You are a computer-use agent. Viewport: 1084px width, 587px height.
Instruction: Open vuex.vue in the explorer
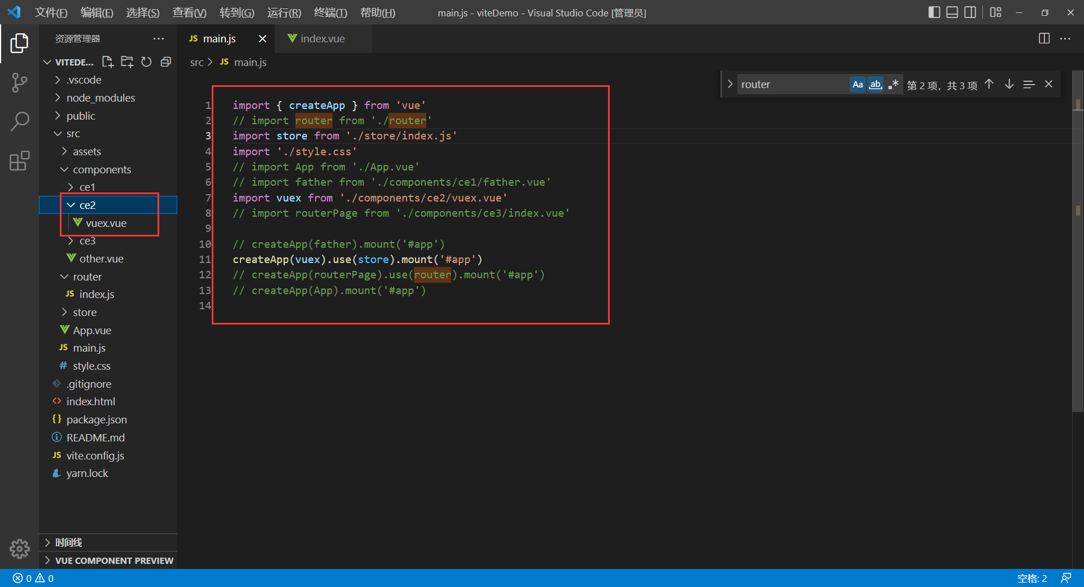108,223
